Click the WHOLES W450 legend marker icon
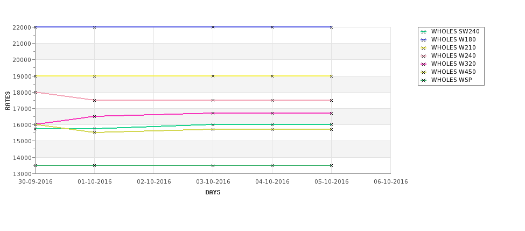 (424, 72)
